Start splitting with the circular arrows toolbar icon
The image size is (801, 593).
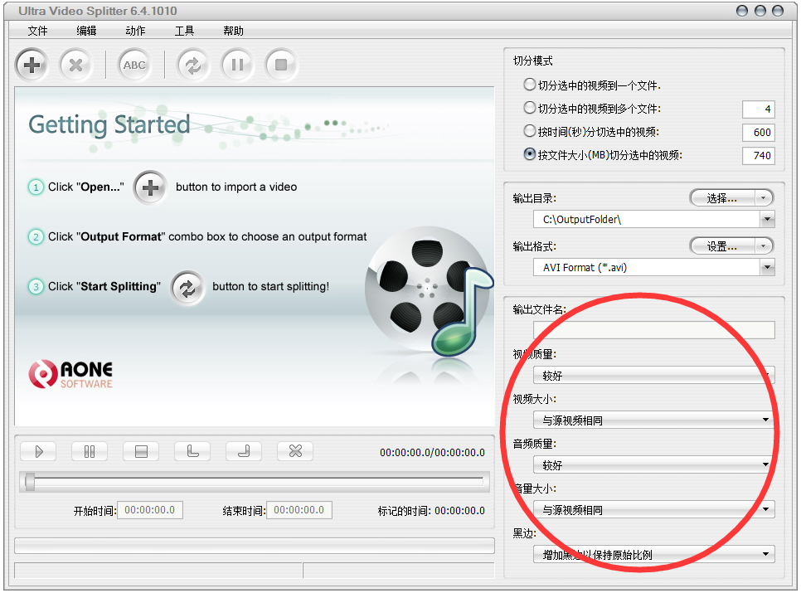193,65
